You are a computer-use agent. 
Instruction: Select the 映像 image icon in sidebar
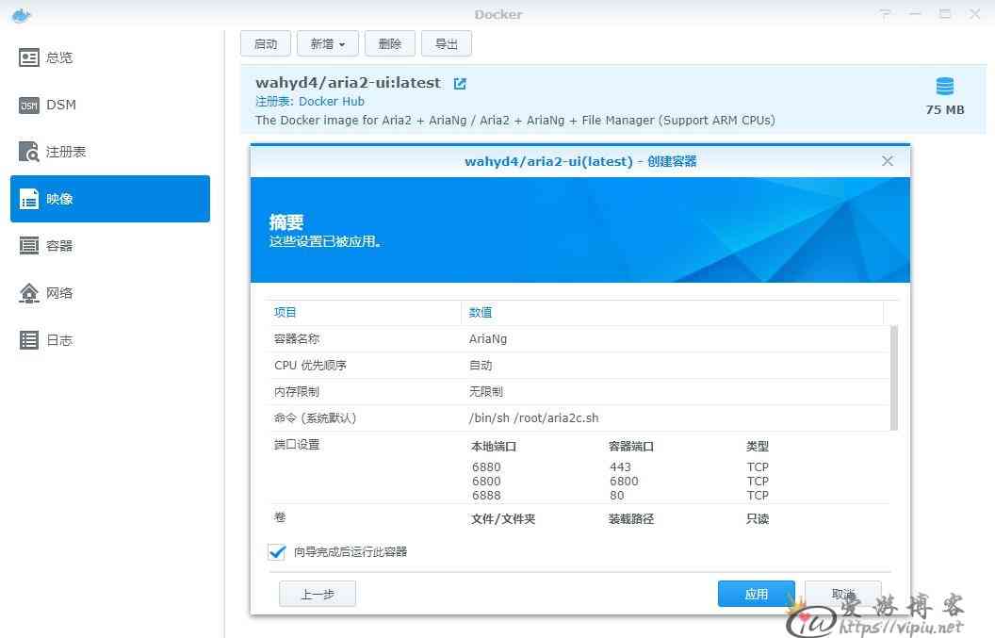(x=28, y=199)
